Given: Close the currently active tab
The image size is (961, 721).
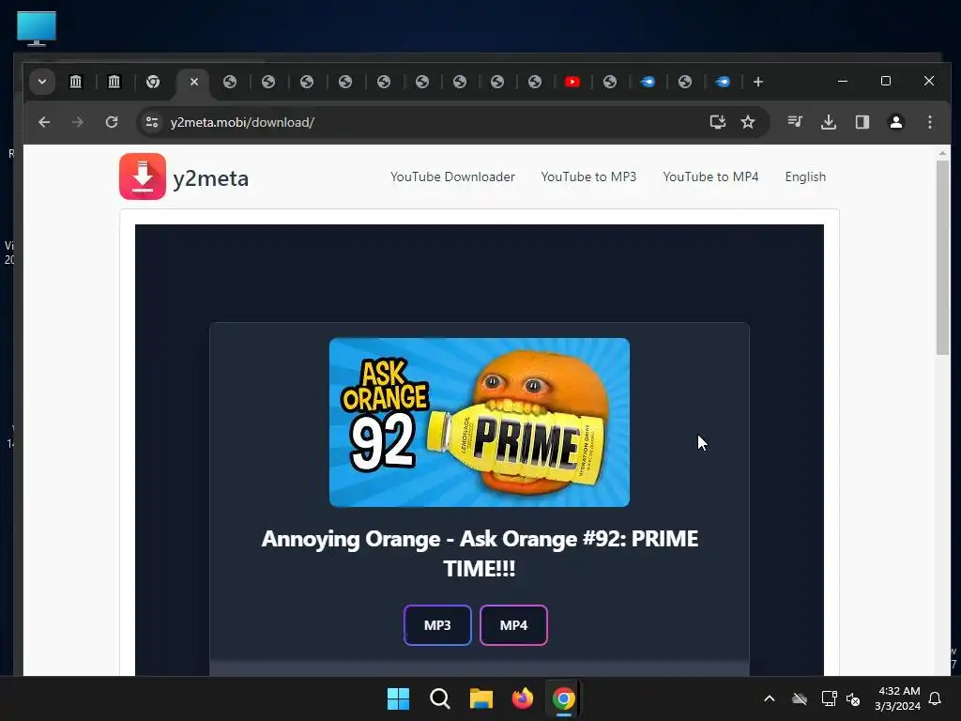Looking at the screenshot, I should [x=193, y=82].
